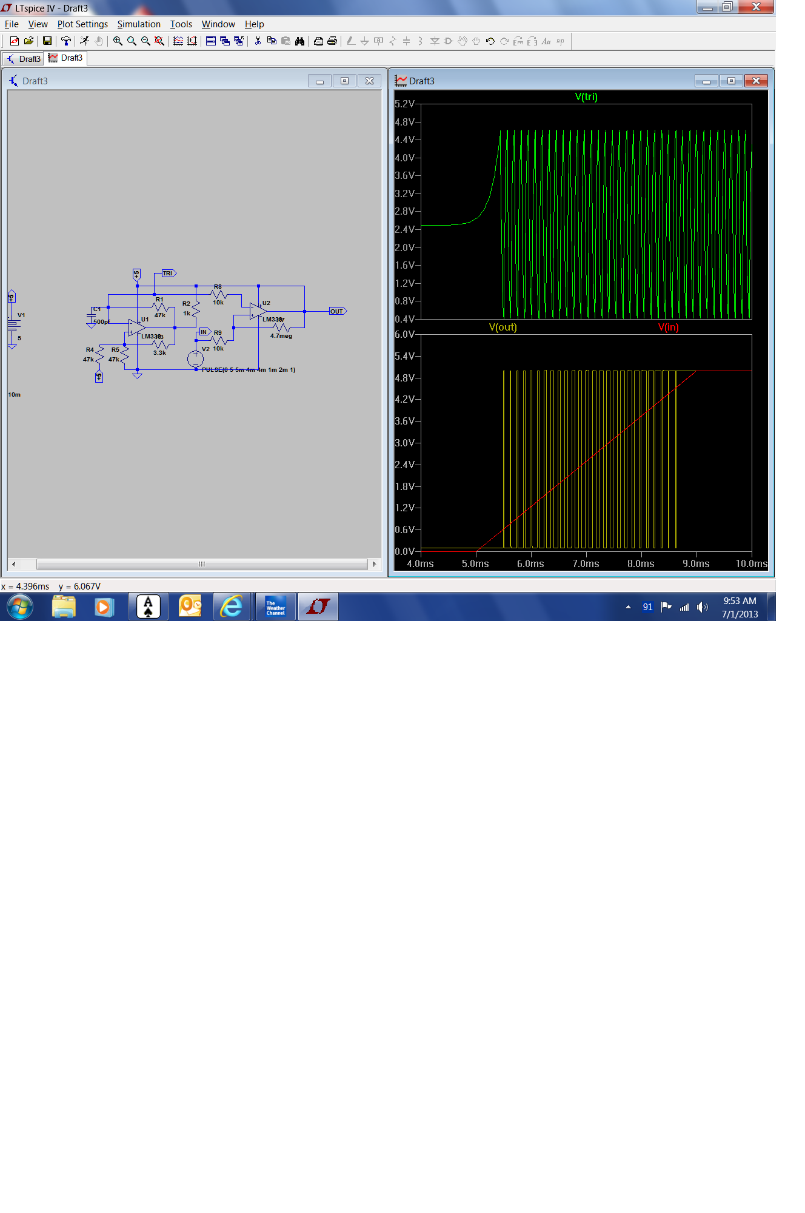This screenshot has width=805, height=1213.
Task: Click the Resistor component icon
Action: click(x=393, y=41)
